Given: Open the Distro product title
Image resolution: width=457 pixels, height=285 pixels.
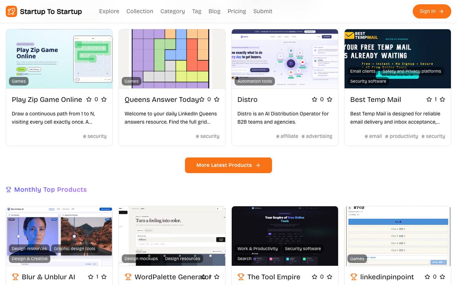Looking at the screenshot, I should coord(247,99).
